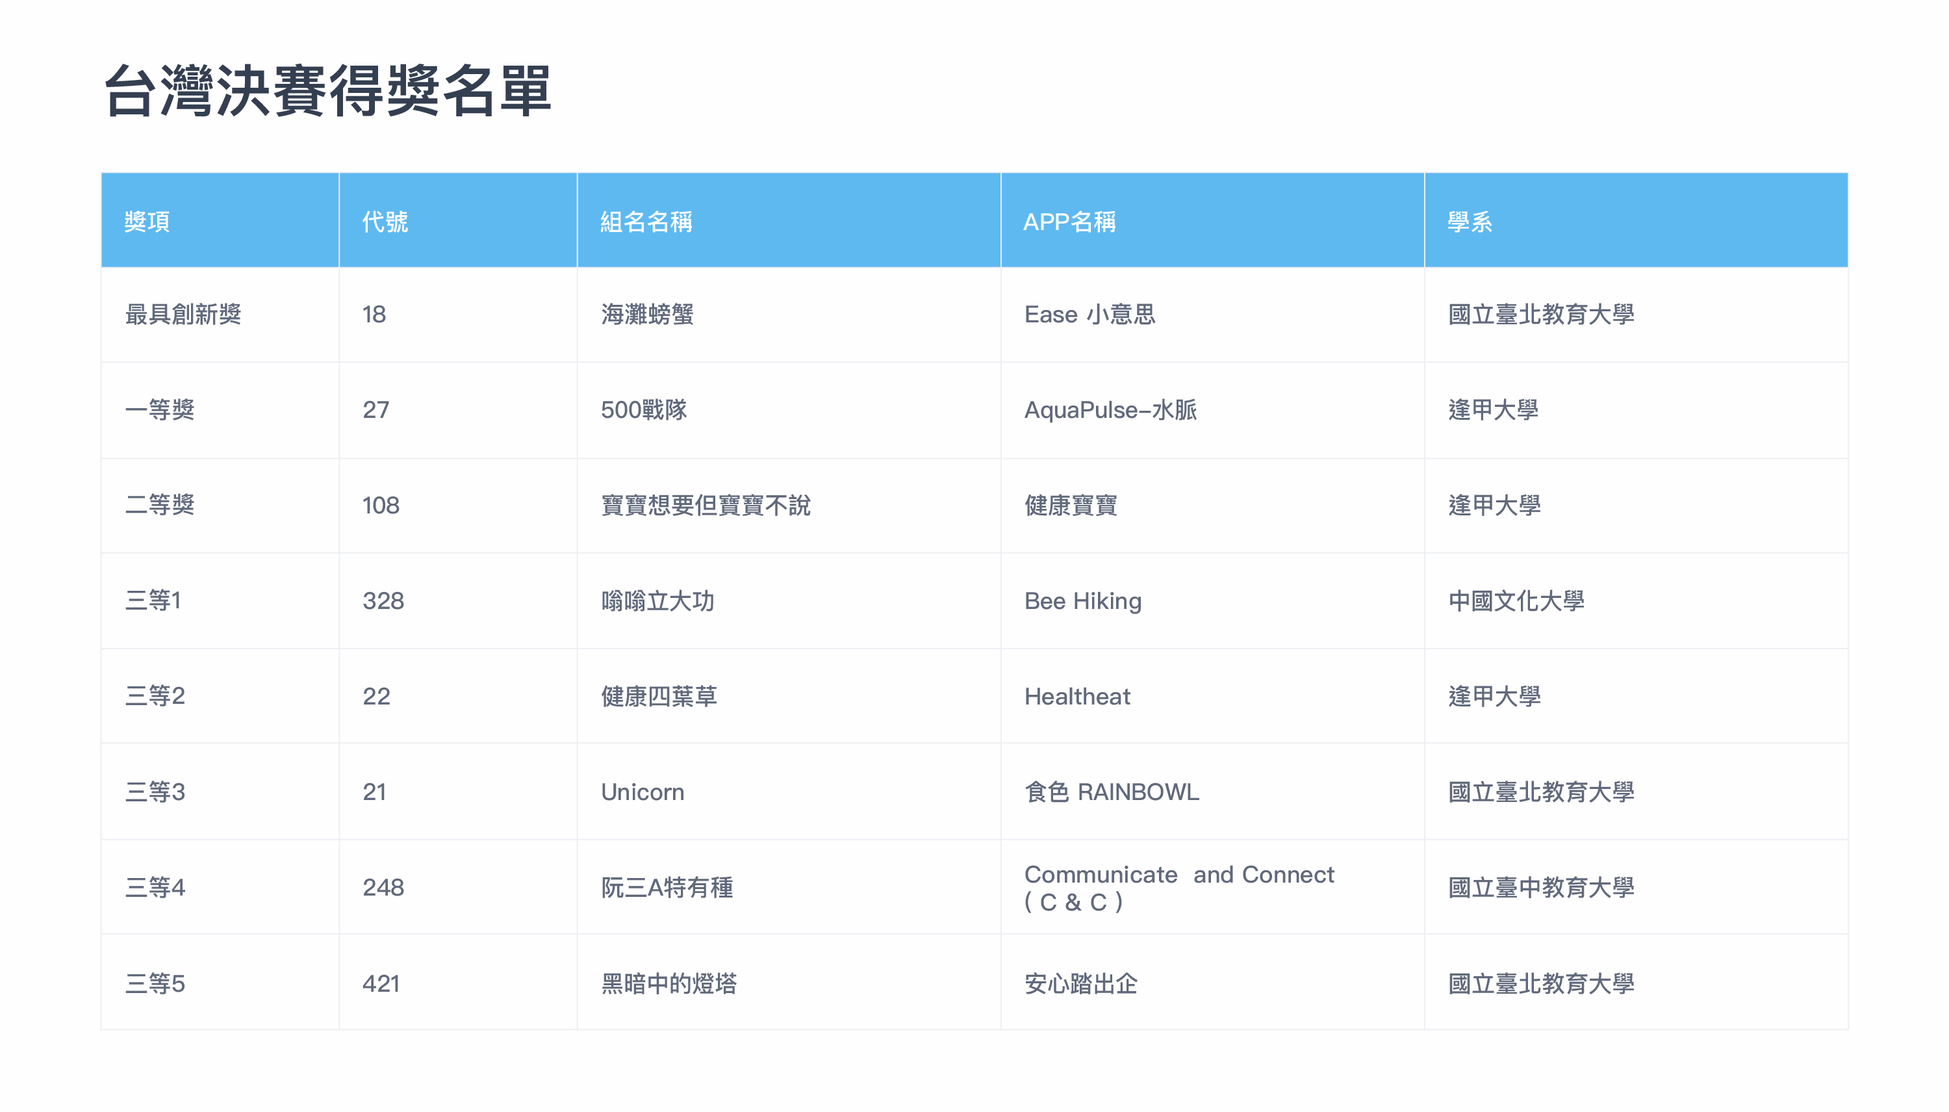Click the 中國文化大學 cell
1949x1112 pixels.
tap(1516, 601)
